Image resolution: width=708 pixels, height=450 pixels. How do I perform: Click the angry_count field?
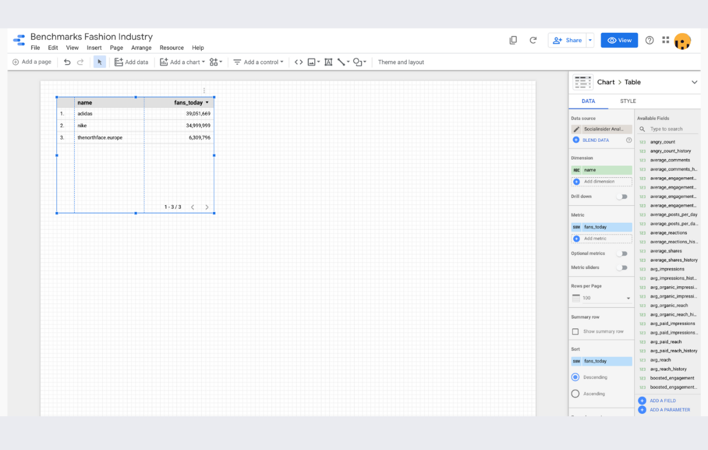663,142
